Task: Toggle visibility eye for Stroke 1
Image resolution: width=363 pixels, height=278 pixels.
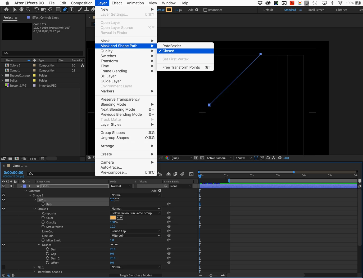Action: [x=3, y=209]
